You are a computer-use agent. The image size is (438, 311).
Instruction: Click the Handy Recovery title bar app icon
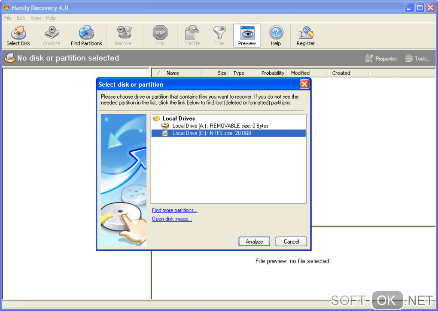6,8
